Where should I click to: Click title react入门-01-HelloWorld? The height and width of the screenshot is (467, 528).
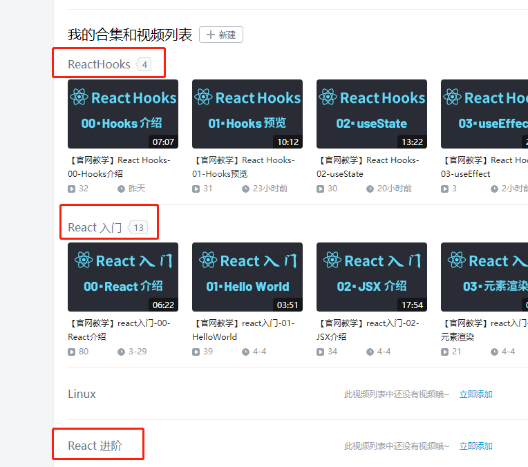[x=244, y=330]
